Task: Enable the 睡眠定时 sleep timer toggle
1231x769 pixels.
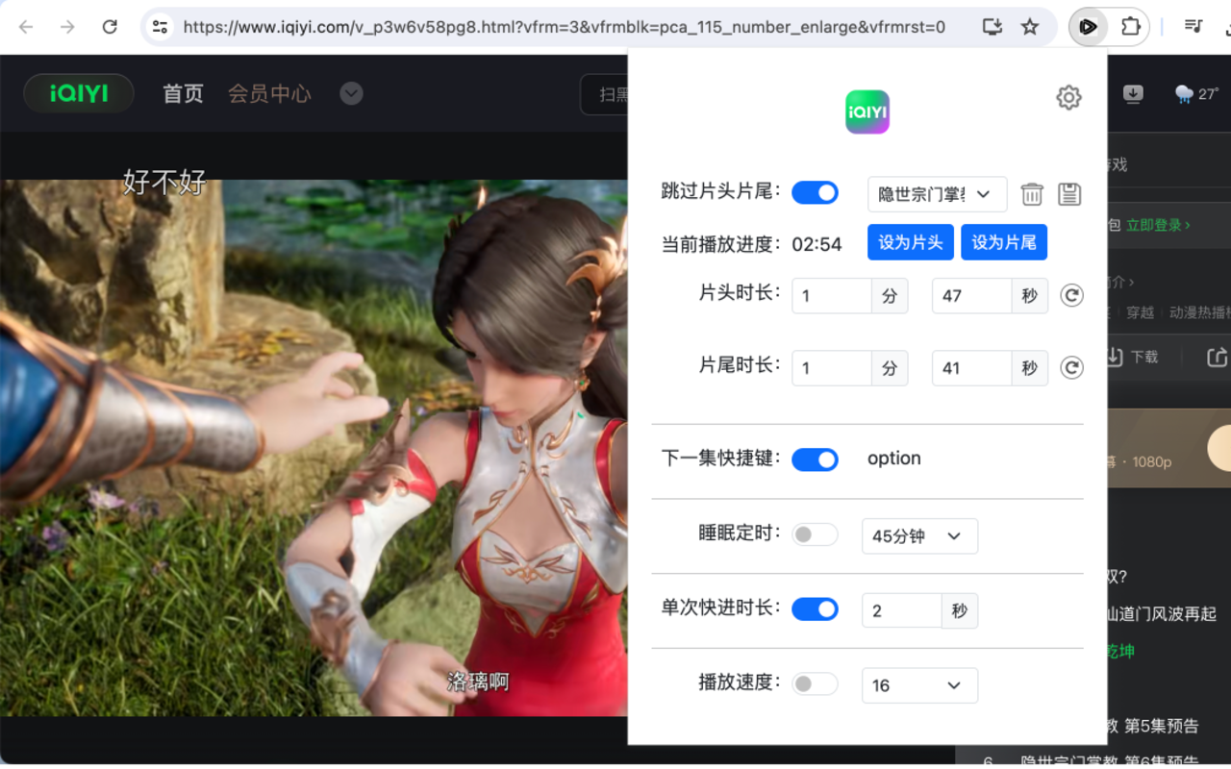Action: [815, 534]
